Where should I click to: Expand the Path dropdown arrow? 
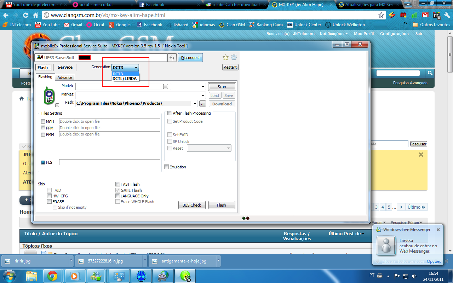pyautogui.click(x=195, y=104)
